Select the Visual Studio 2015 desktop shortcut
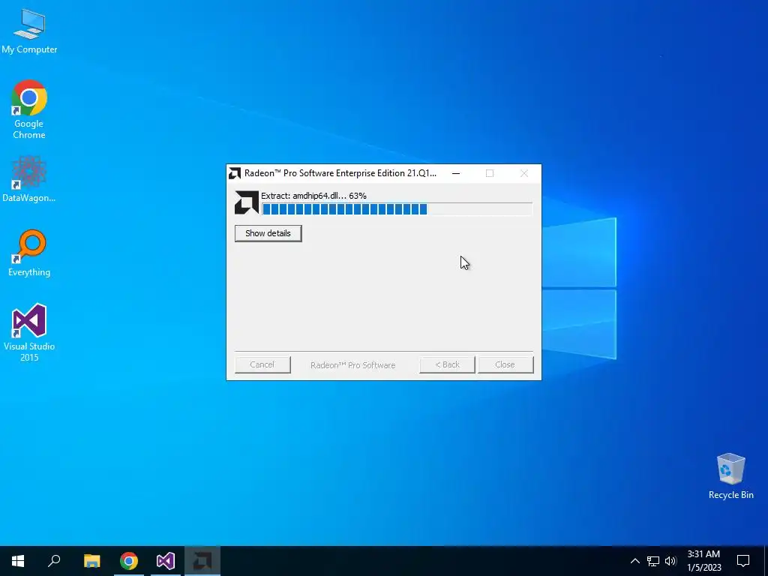Screen dimensions: 768x576 click(29, 332)
